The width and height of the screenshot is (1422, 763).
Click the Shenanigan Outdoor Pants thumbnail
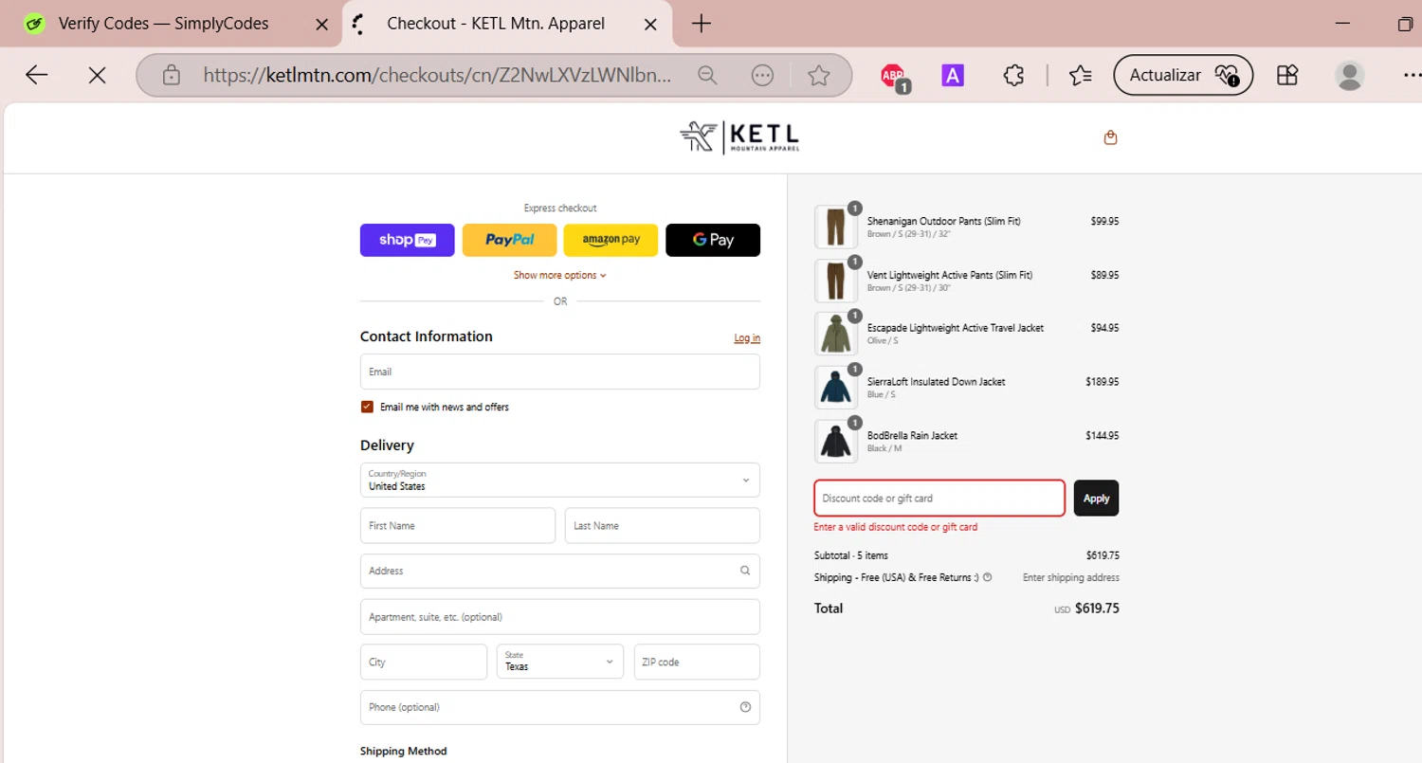[x=836, y=227]
